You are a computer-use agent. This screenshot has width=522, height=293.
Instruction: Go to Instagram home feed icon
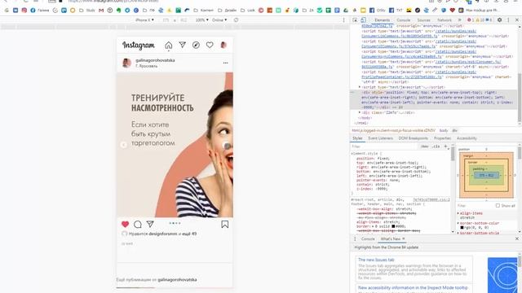point(169,46)
